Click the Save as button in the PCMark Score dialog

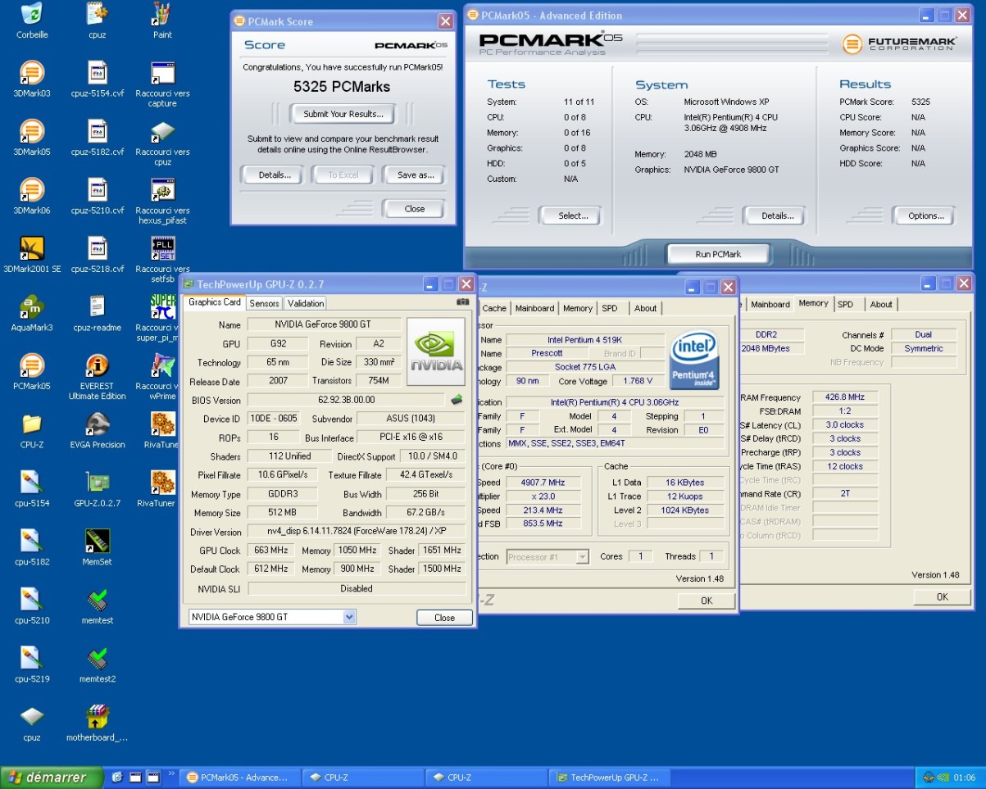pos(416,175)
